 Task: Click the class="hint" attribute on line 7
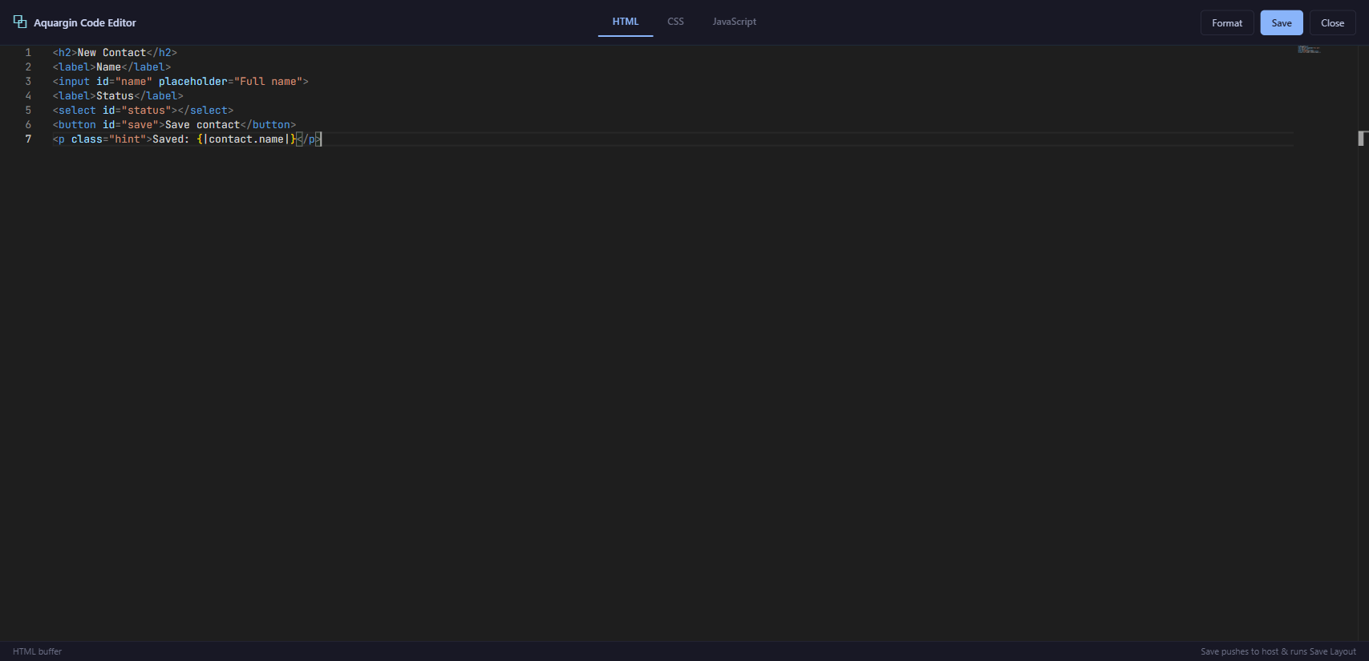pyautogui.click(x=108, y=139)
